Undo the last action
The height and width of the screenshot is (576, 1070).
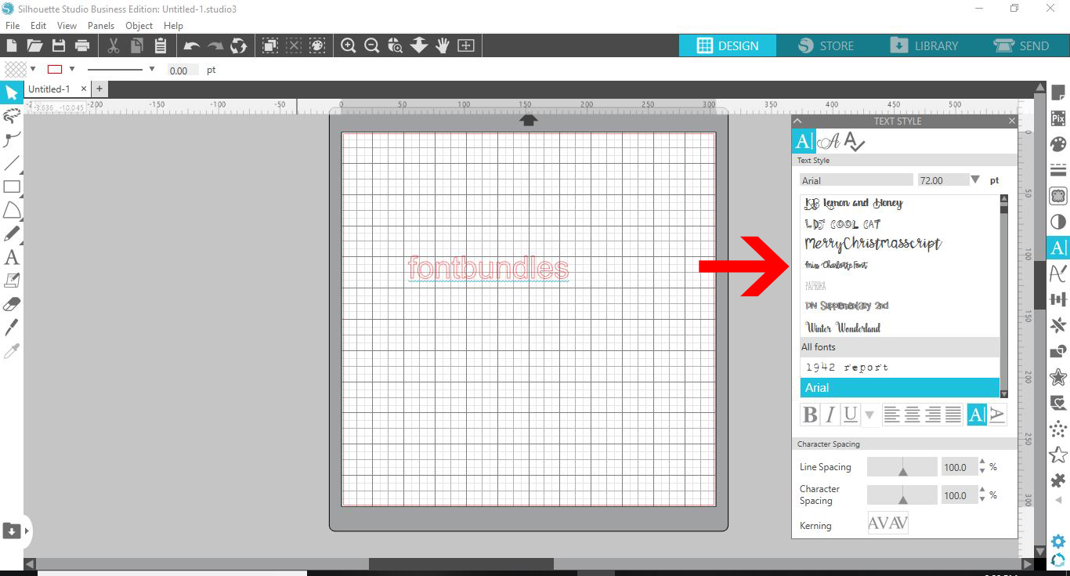[192, 45]
